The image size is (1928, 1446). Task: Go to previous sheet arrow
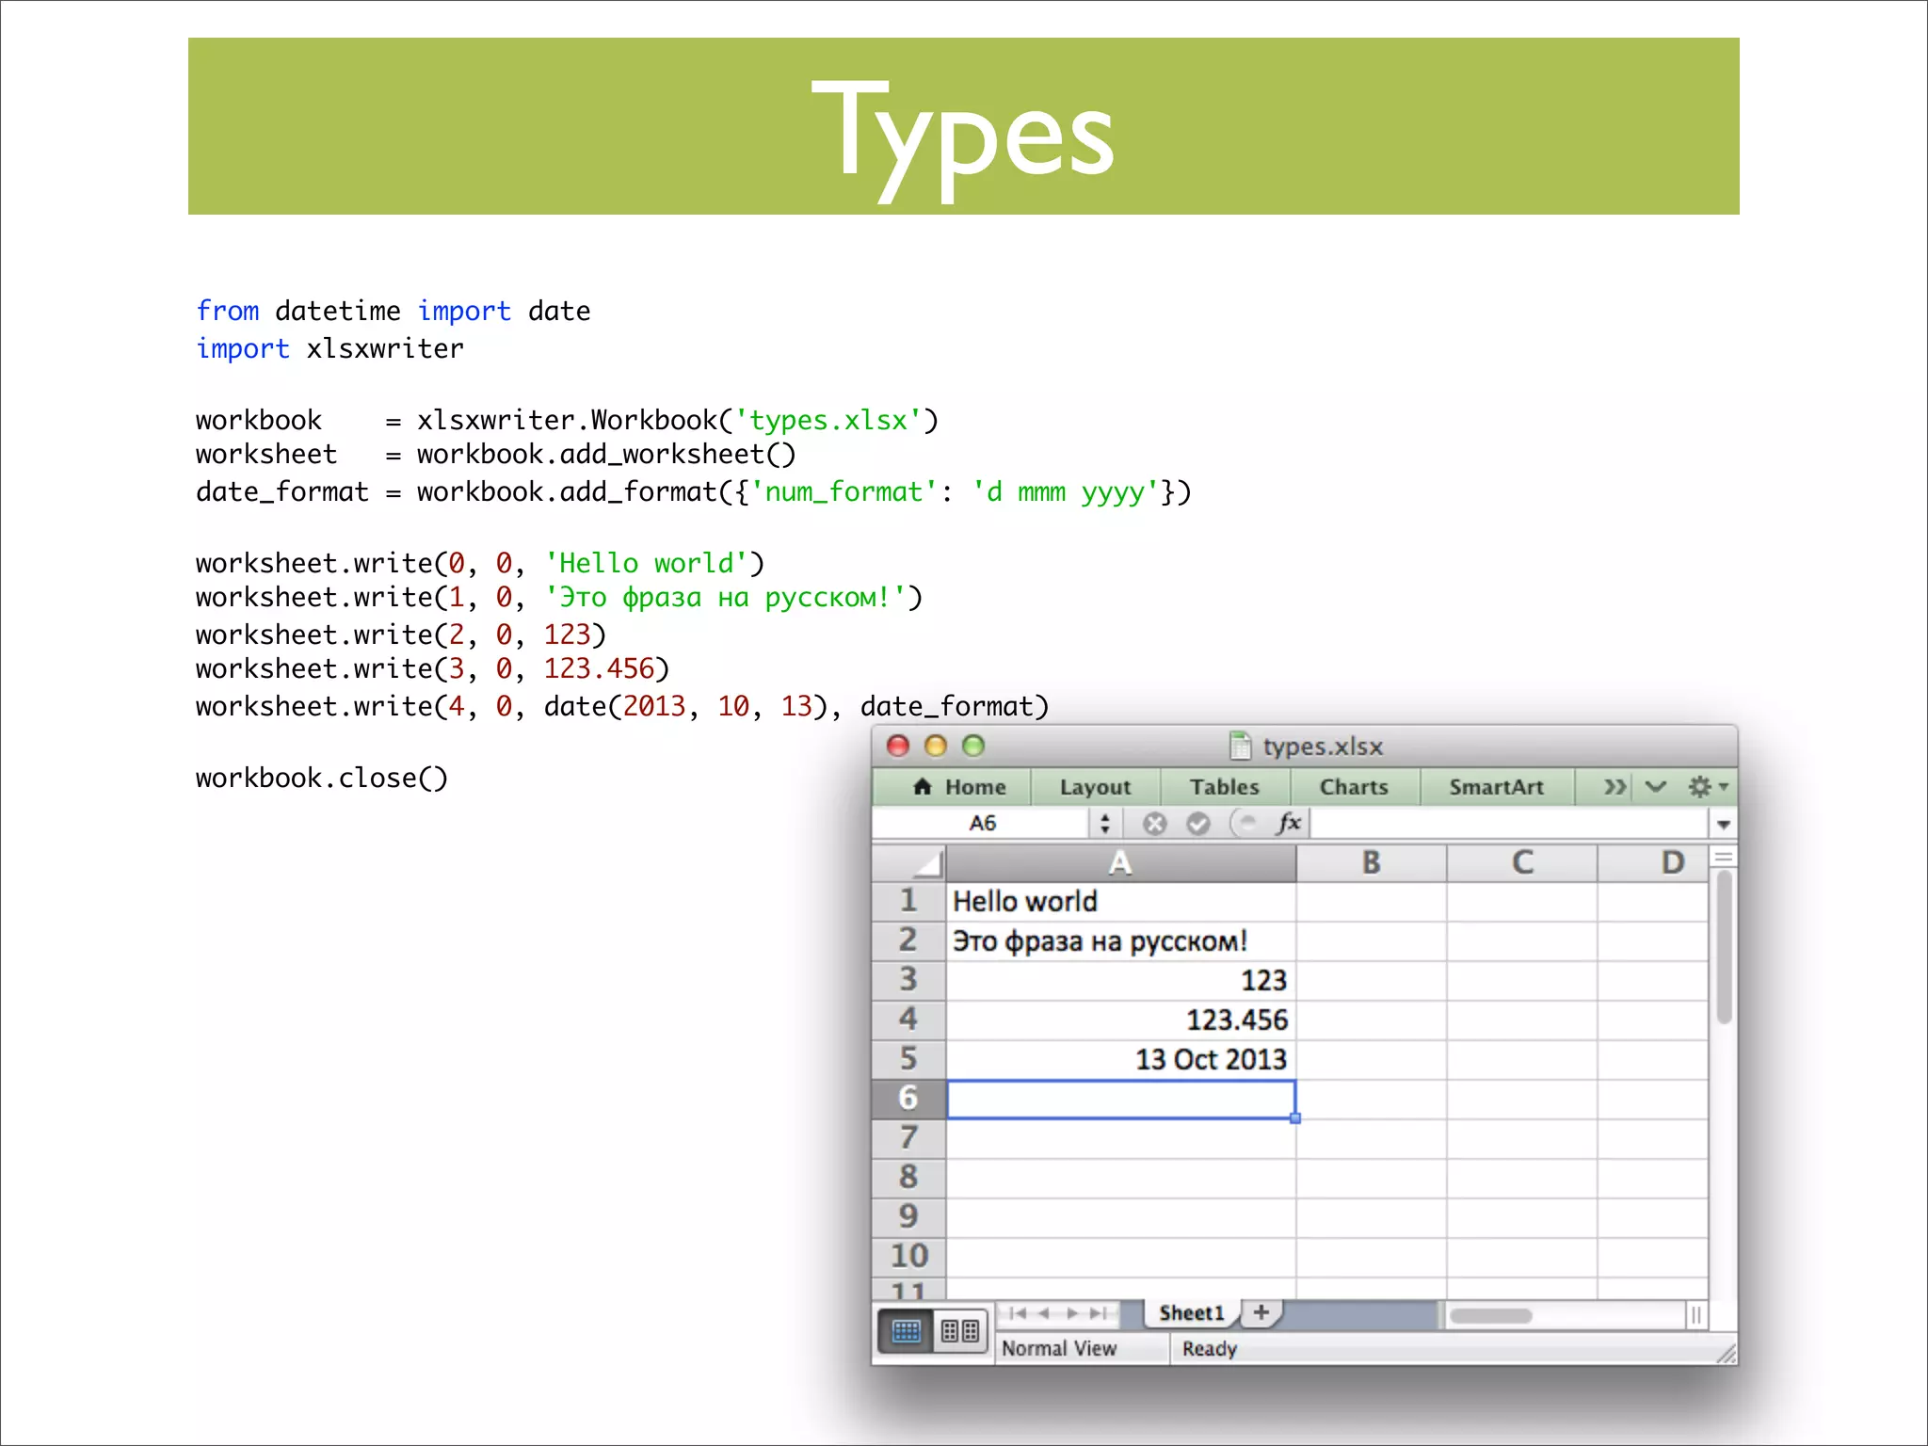click(x=1044, y=1313)
